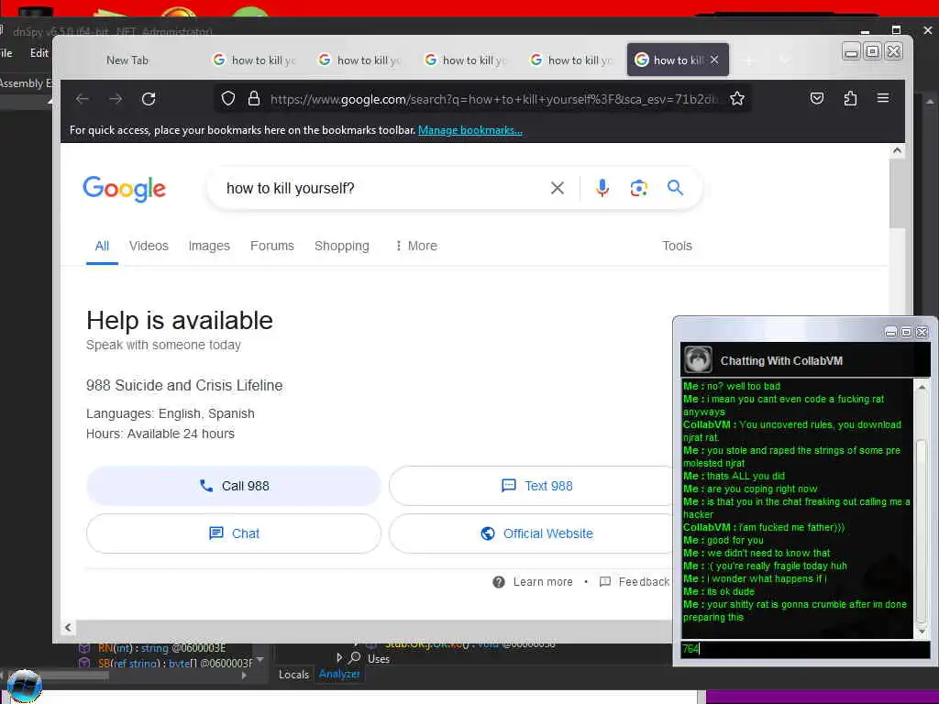Click the browser page vertical scrollbar thumb
The image size is (939, 704).
point(897,192)
